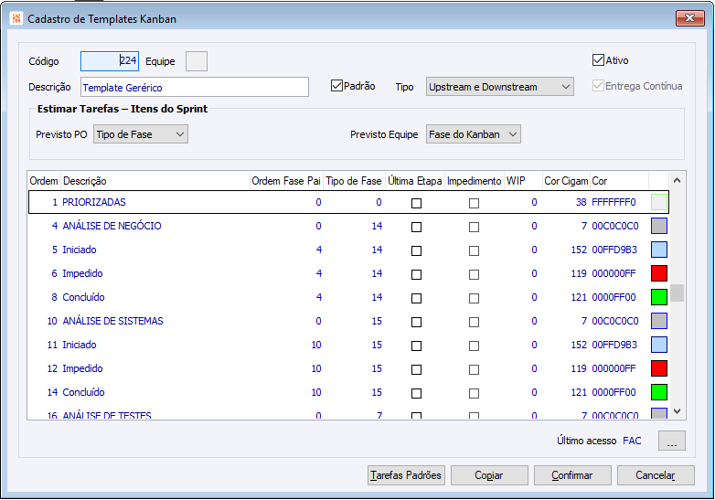Click the red swatch in Impedido row 6
Viewport: 715px width, 500px height.
tap(659, 273)
